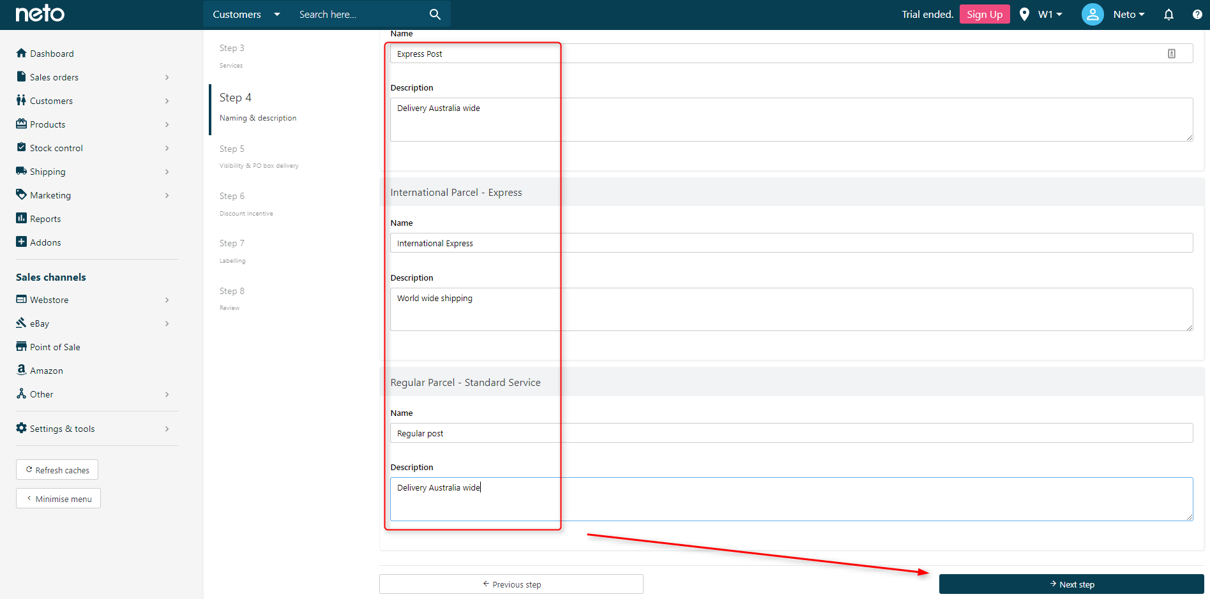Click the Reports chart icon
Viewport: 1210px width, 599px height.
pyautogui.click(x=21, y=218)
